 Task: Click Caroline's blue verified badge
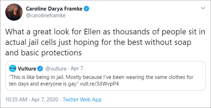86,9
